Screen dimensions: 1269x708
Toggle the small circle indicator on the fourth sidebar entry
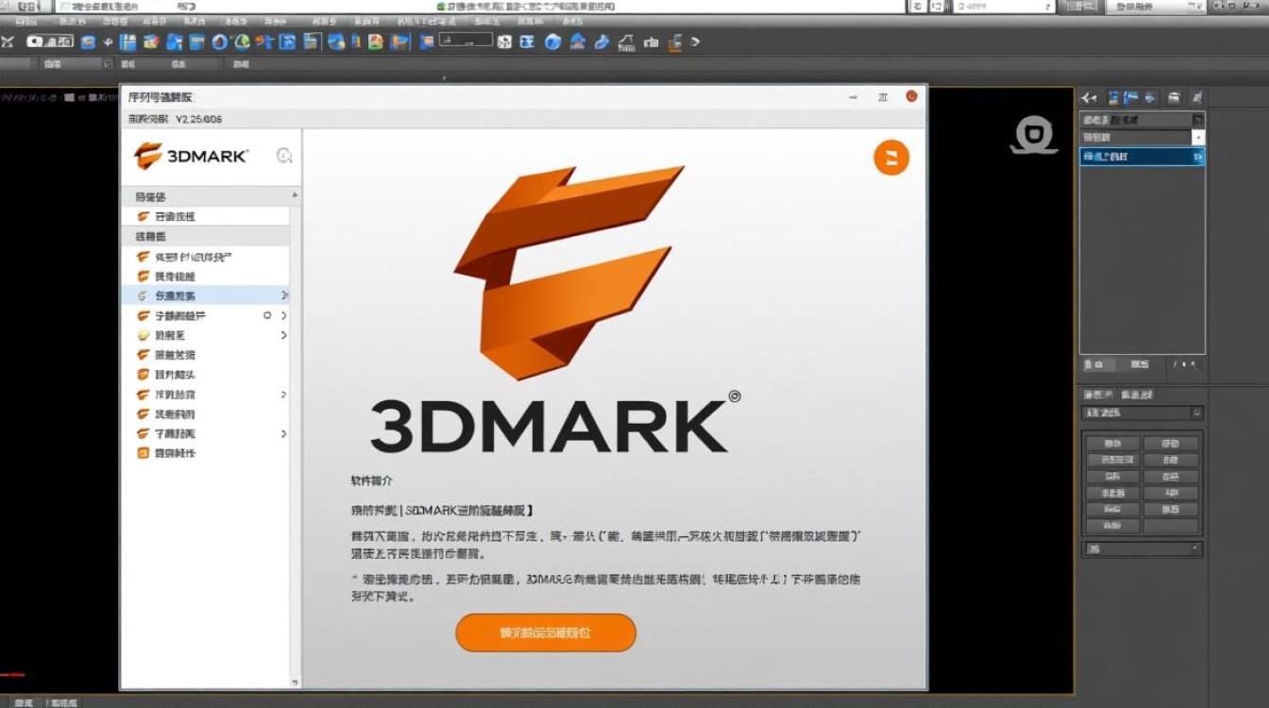[268, 315]
